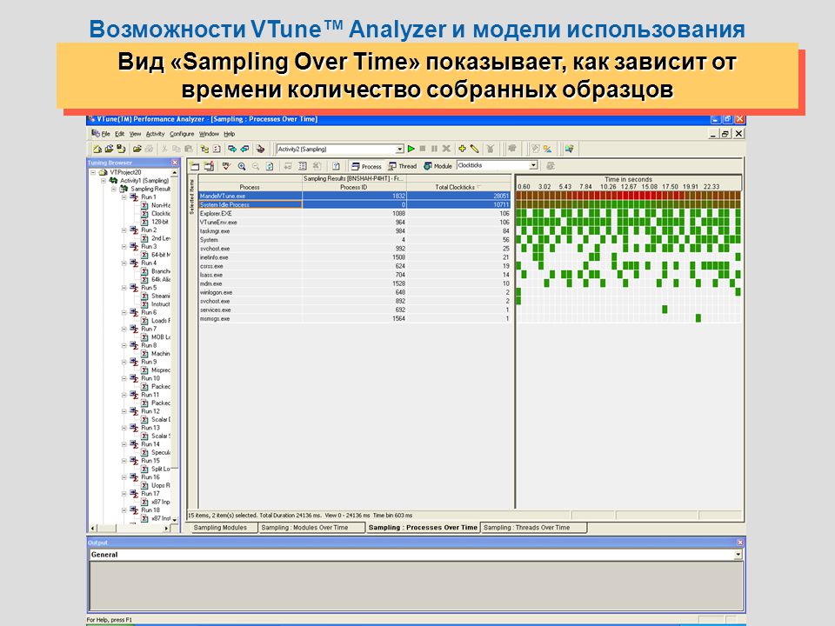Collapse the VTPROJECT20 tree node
The image size is (835, 626).
point(93,172)
